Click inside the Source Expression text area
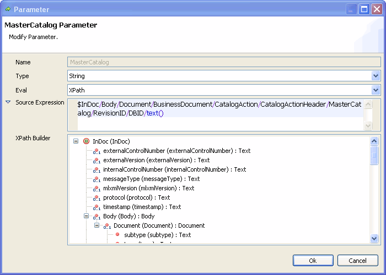The width and height of the screenshot is (386, 275). click(x=221, y=124)
